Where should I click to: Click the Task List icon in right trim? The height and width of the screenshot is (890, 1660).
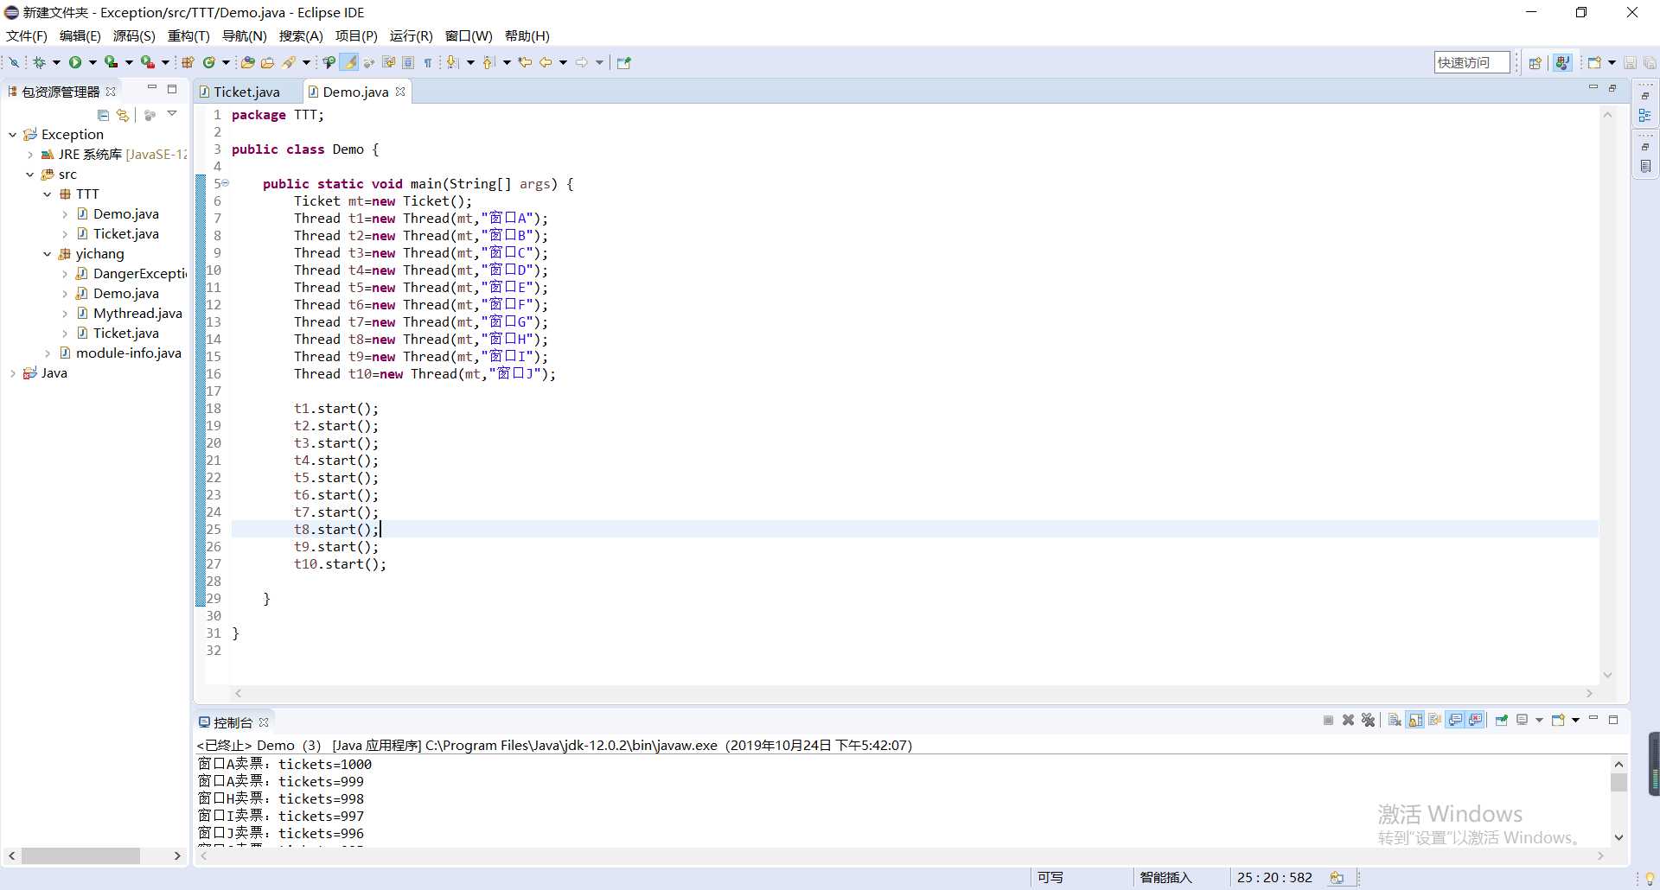click(x=1645, y=166)
